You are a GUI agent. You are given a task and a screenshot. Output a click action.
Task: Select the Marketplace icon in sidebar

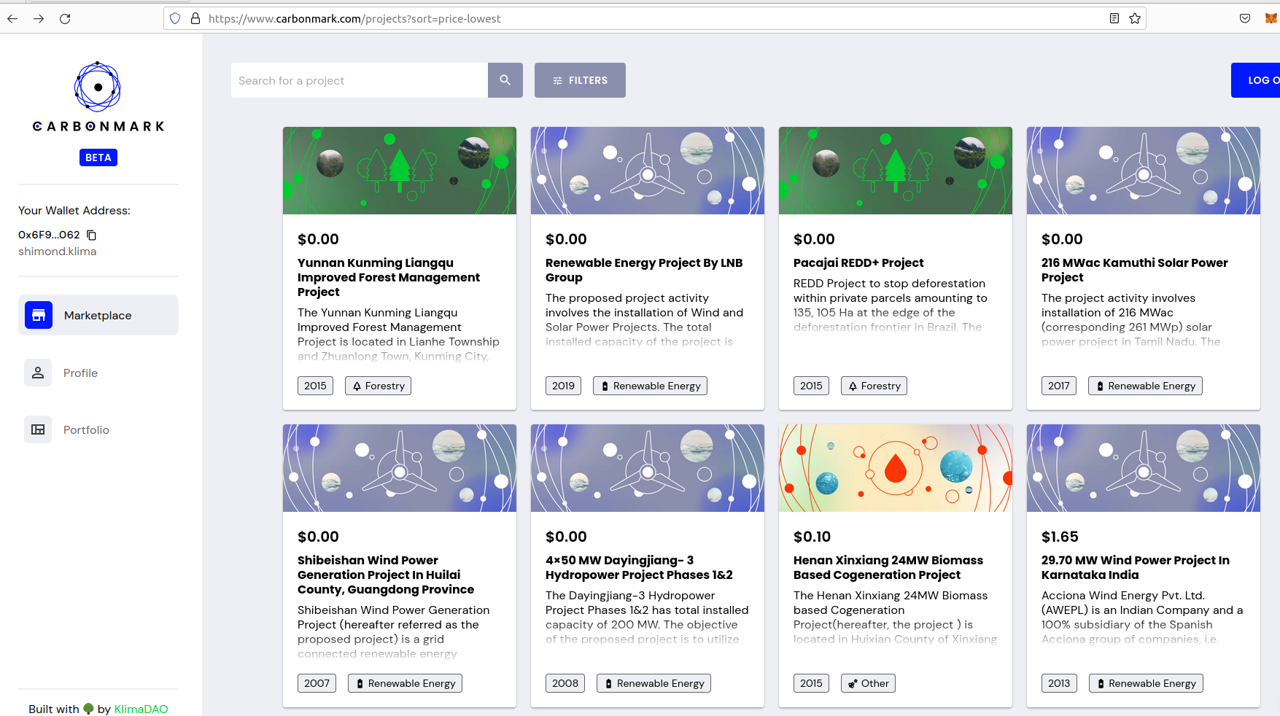38,315
